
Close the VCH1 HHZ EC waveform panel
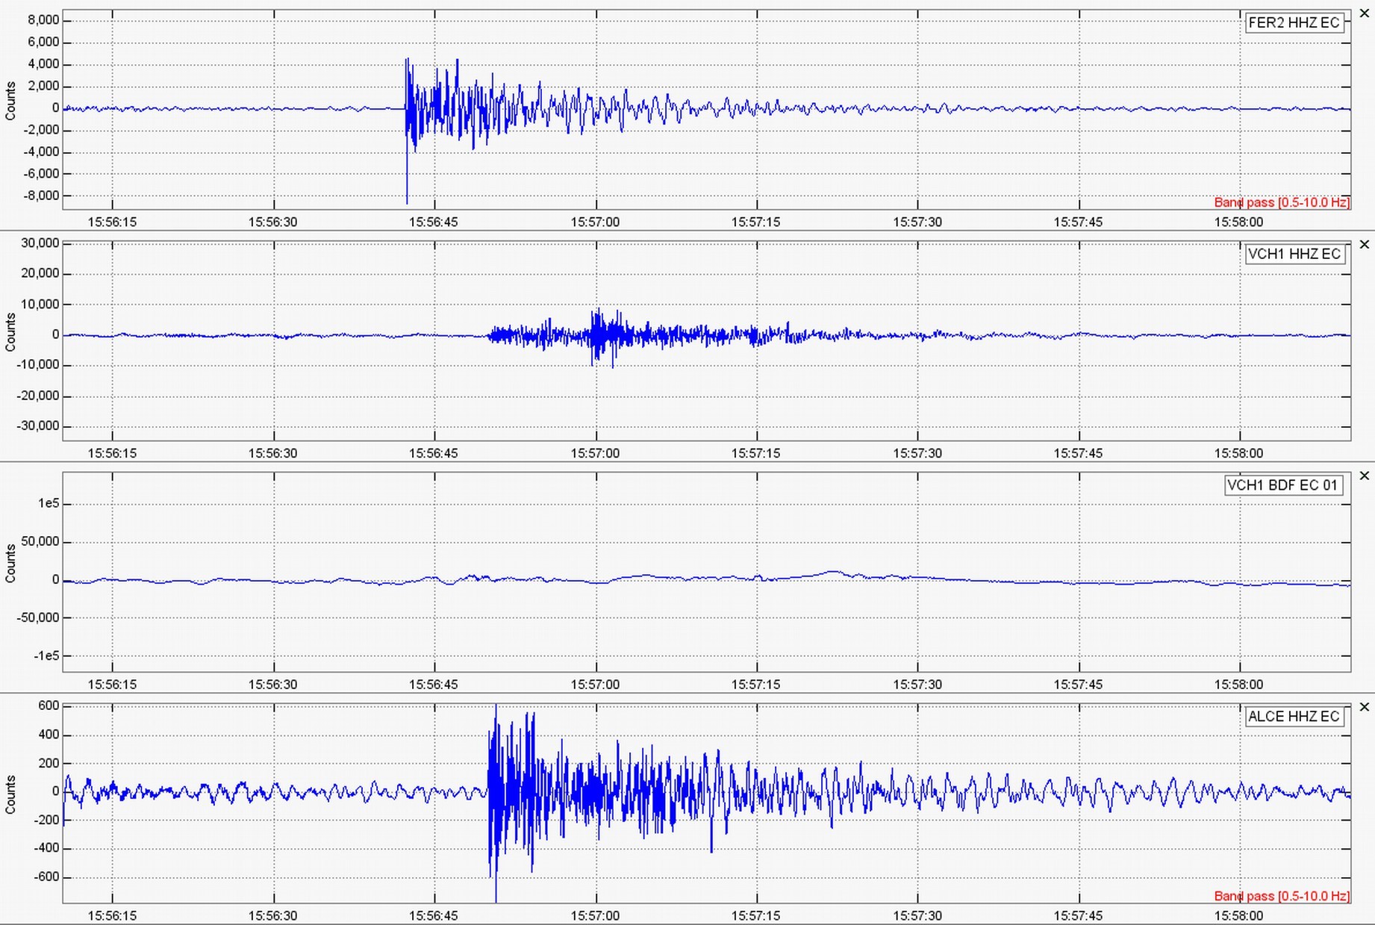click(1365, 244)
